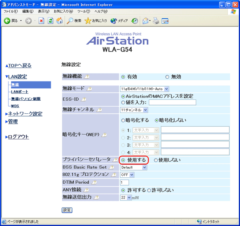Screen dimensions: 240x226
Task: Open help icon next to 無線チャンネル
Action: [x=99, y=110]
